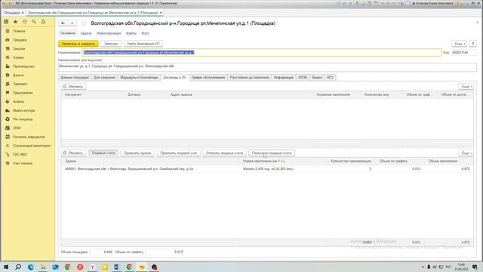Open the search magnifier in the tools panel

pyautogui.click(x=34, y=22)
